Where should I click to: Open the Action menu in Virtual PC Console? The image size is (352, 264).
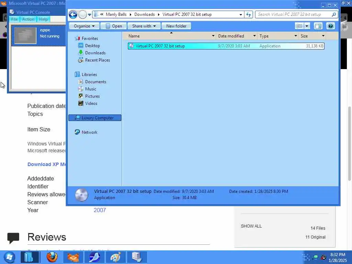tap(28, 19)
